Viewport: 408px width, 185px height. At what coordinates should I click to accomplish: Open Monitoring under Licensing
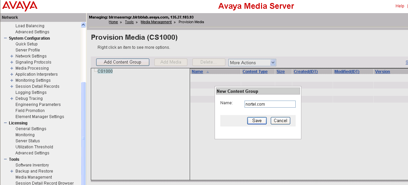point(25,135)
